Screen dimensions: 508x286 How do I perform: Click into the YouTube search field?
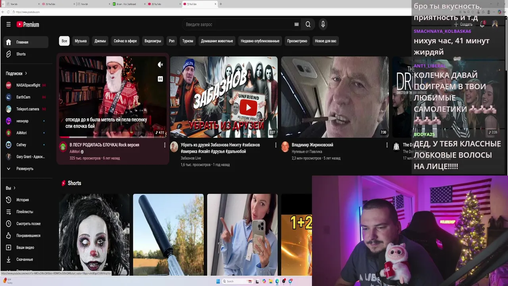238,24
